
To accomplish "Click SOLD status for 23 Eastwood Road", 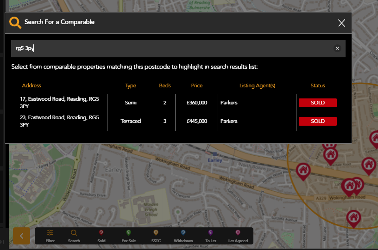I will click(x=318, y=121).
